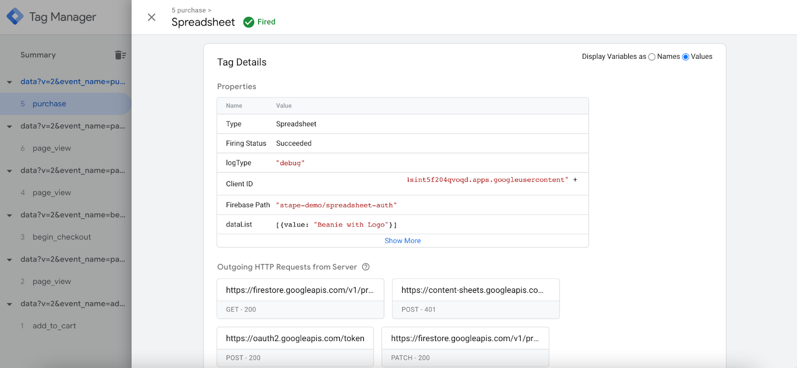The image size is (797, 368).
Task: Collapse the request group above page_view 4
Action: pyautogui.click(x=9, y=171)
